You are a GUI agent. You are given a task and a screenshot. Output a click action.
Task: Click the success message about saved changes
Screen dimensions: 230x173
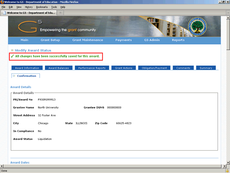57,56
